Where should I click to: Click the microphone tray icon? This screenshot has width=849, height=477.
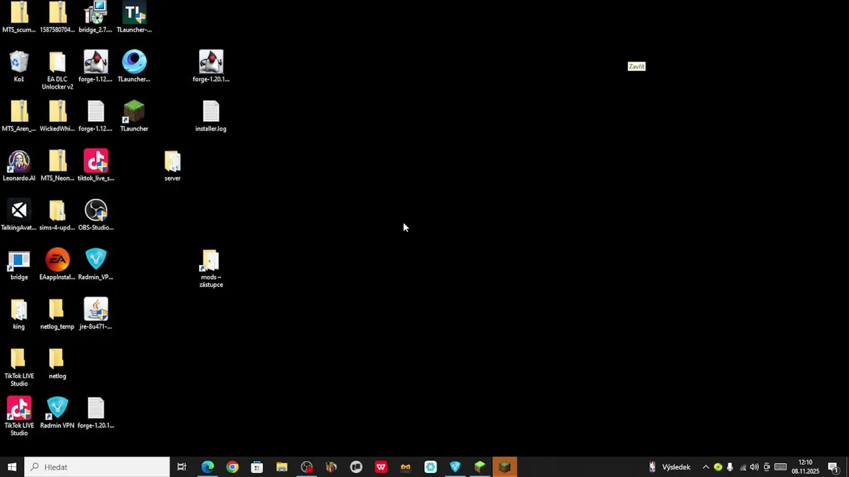[730, 467]
